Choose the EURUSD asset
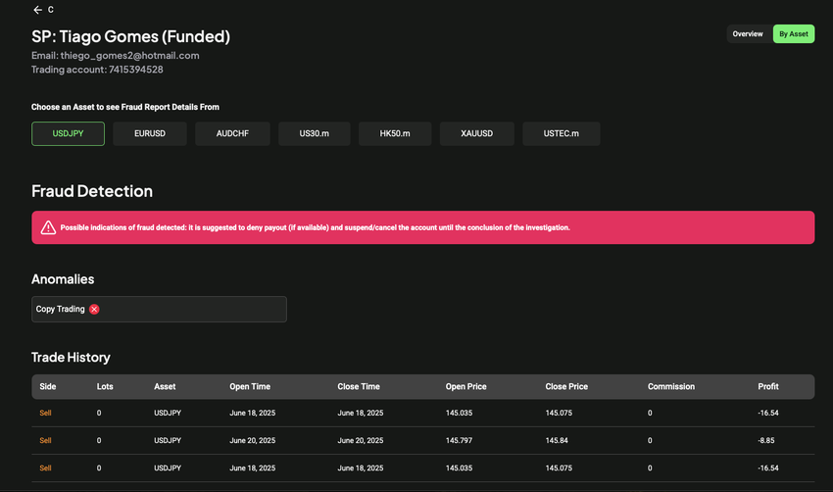Viewport: 833px width, 492px height. click(x=150, y=133)
